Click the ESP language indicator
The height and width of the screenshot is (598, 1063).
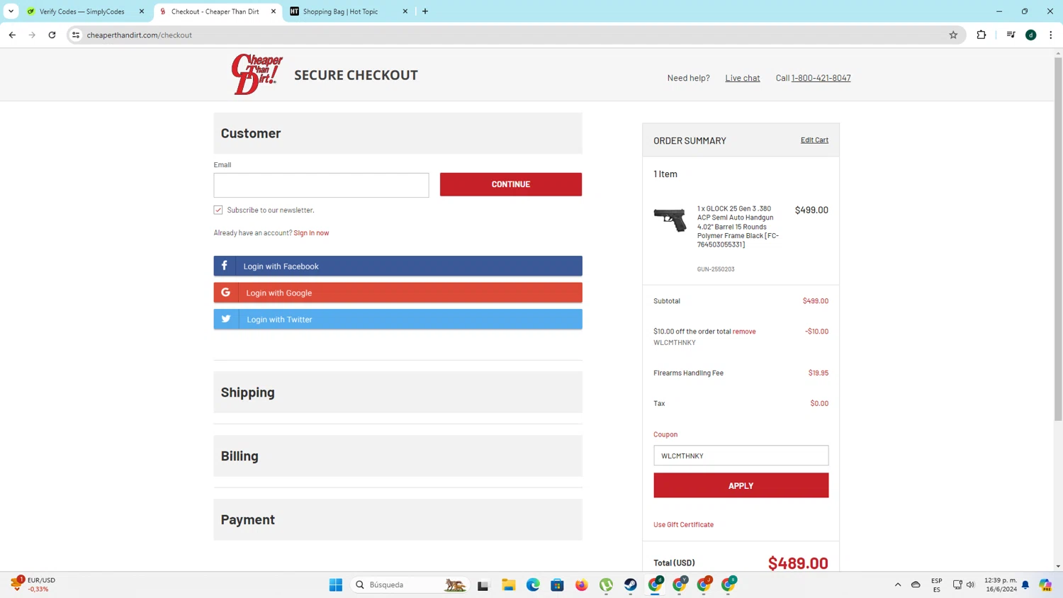click(x=937, y=585)
